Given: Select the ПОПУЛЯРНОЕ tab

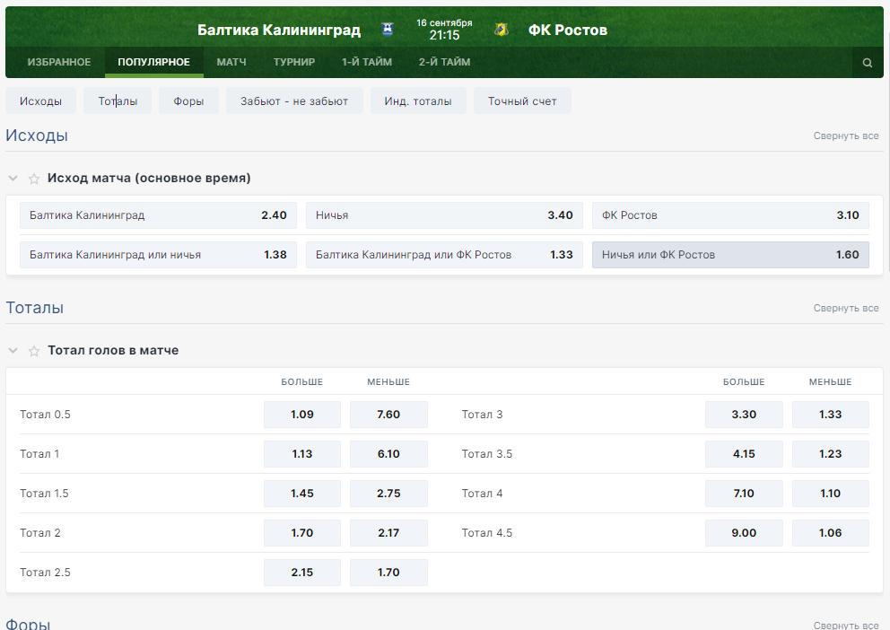Looking at the screenshot, I should (153, 62).
